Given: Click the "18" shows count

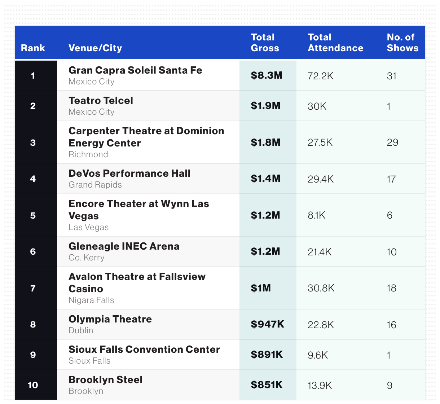Looking at the screenshot, I should pos(392,288).
